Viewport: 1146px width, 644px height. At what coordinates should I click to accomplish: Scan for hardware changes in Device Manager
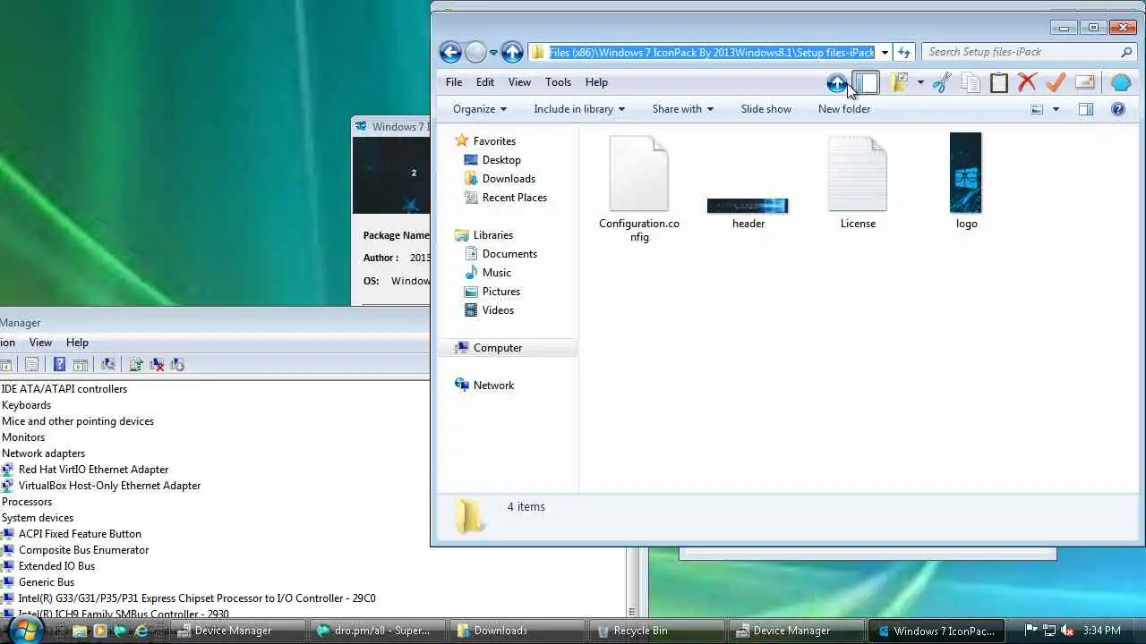coord(108,364)
